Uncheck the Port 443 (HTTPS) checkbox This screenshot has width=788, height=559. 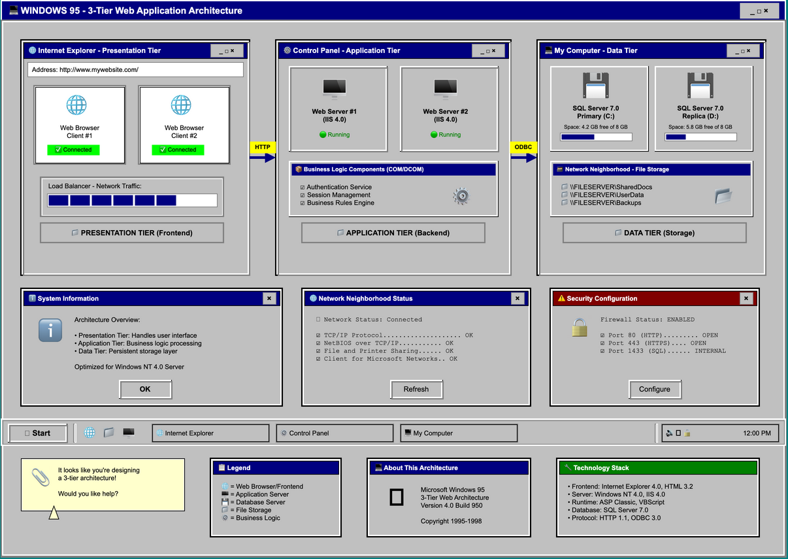click(602, 343)
